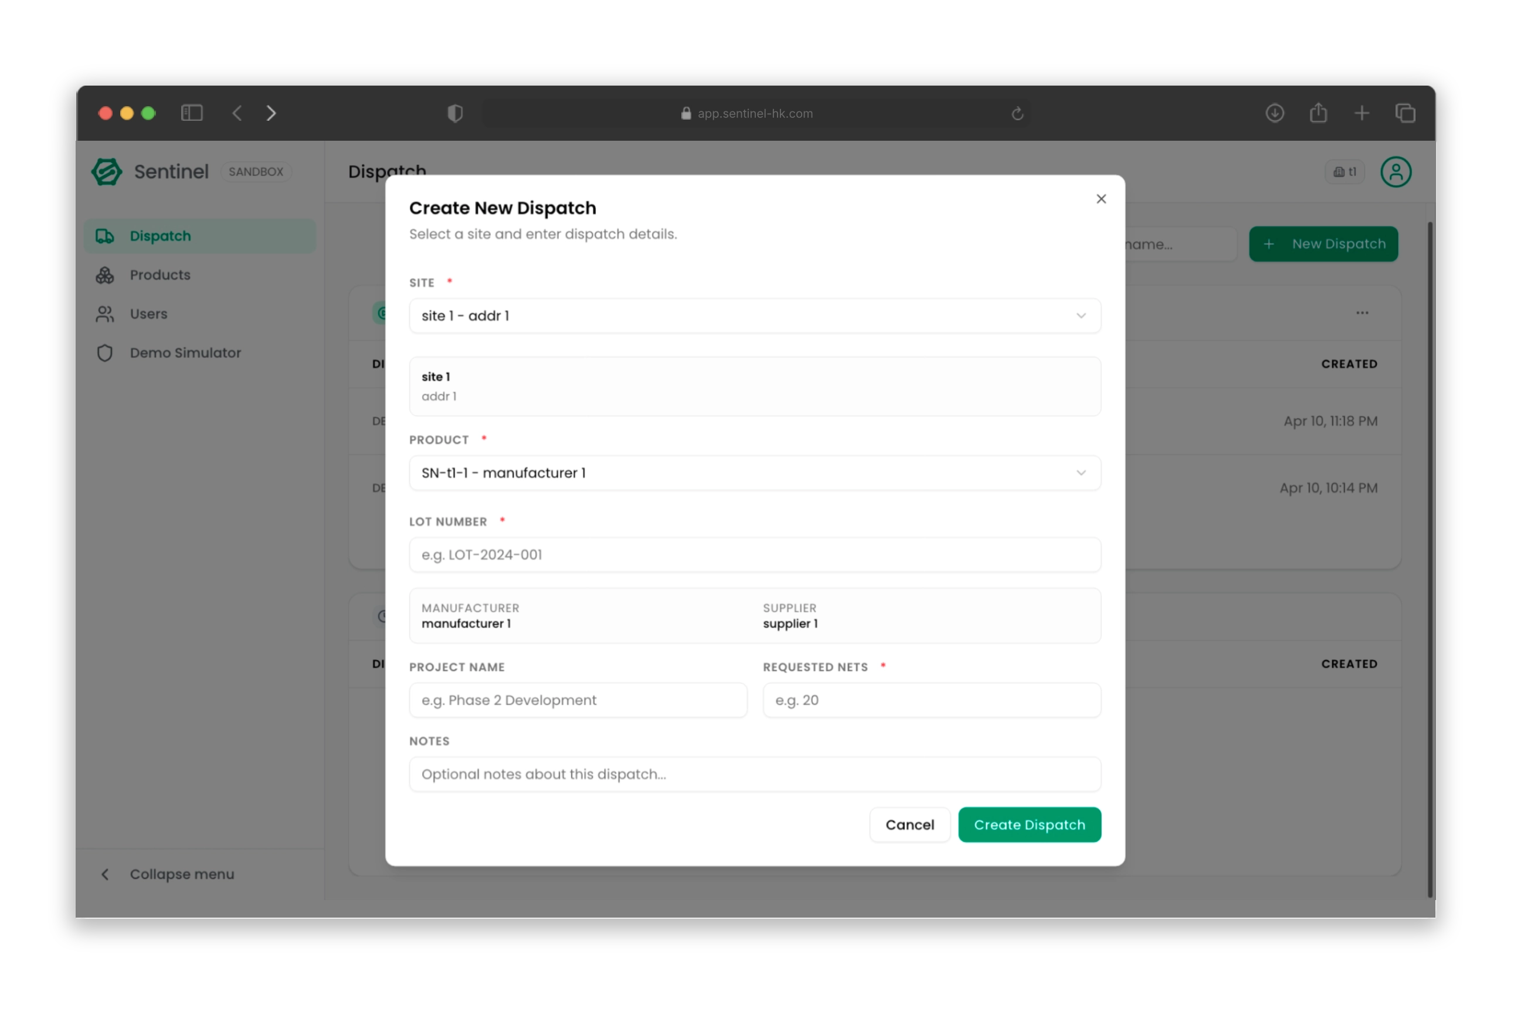Open the Demo Simulator page
This screenshot has height=1022, width=1514.
[185, 353]
